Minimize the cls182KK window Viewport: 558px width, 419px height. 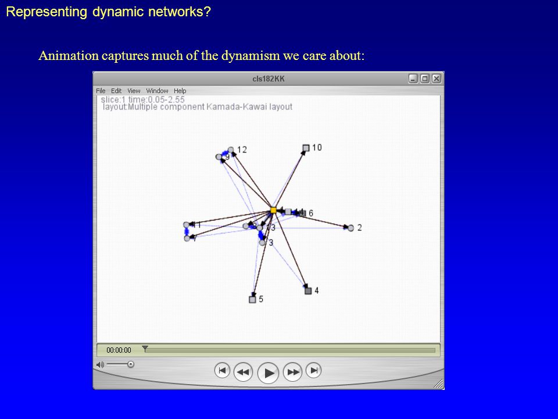click(413, 79)
